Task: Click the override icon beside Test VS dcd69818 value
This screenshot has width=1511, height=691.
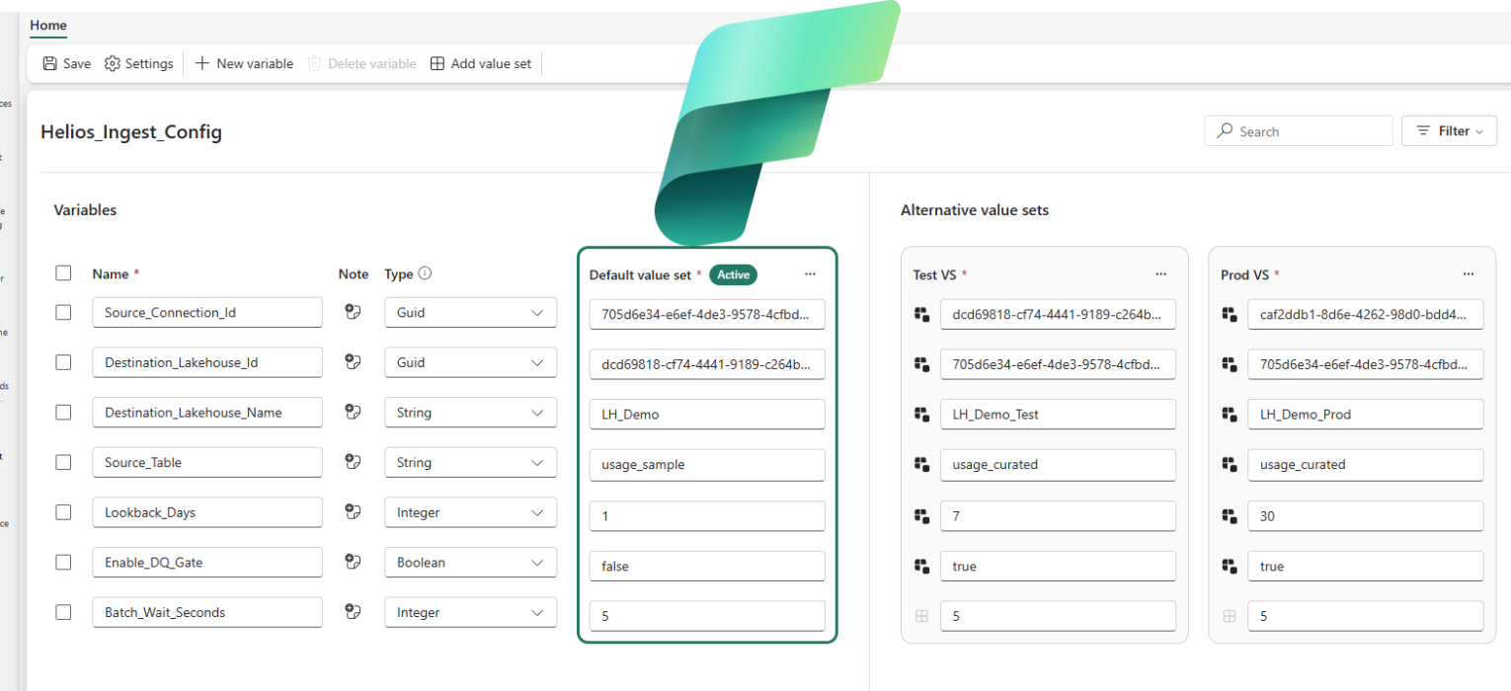Action: [x=921, y=314]
